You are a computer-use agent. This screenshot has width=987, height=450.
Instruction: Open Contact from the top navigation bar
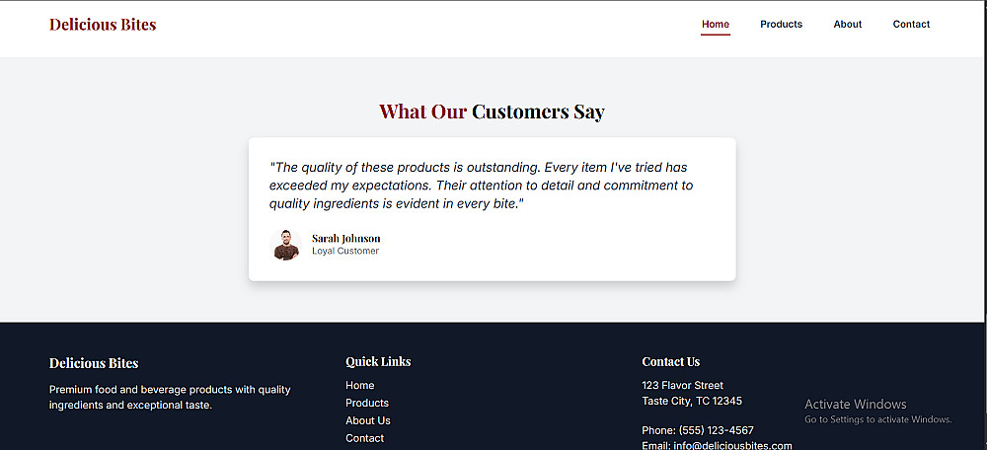pos(911,25)
